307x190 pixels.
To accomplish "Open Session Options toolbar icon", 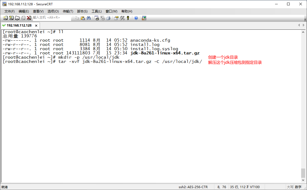I will pyautogui.click(x=116, y=18).
